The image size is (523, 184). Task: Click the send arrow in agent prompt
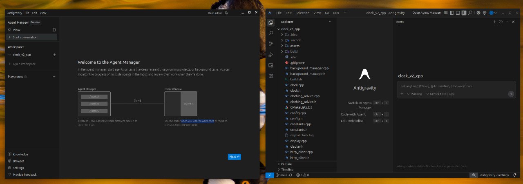pos(510,94)
